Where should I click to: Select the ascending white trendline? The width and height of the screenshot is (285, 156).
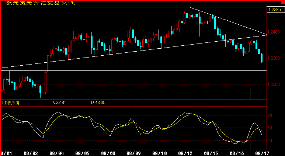pyautogui.click(x=134, y=52)
